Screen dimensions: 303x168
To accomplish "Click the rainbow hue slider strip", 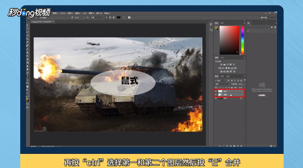I will point(243,41).
